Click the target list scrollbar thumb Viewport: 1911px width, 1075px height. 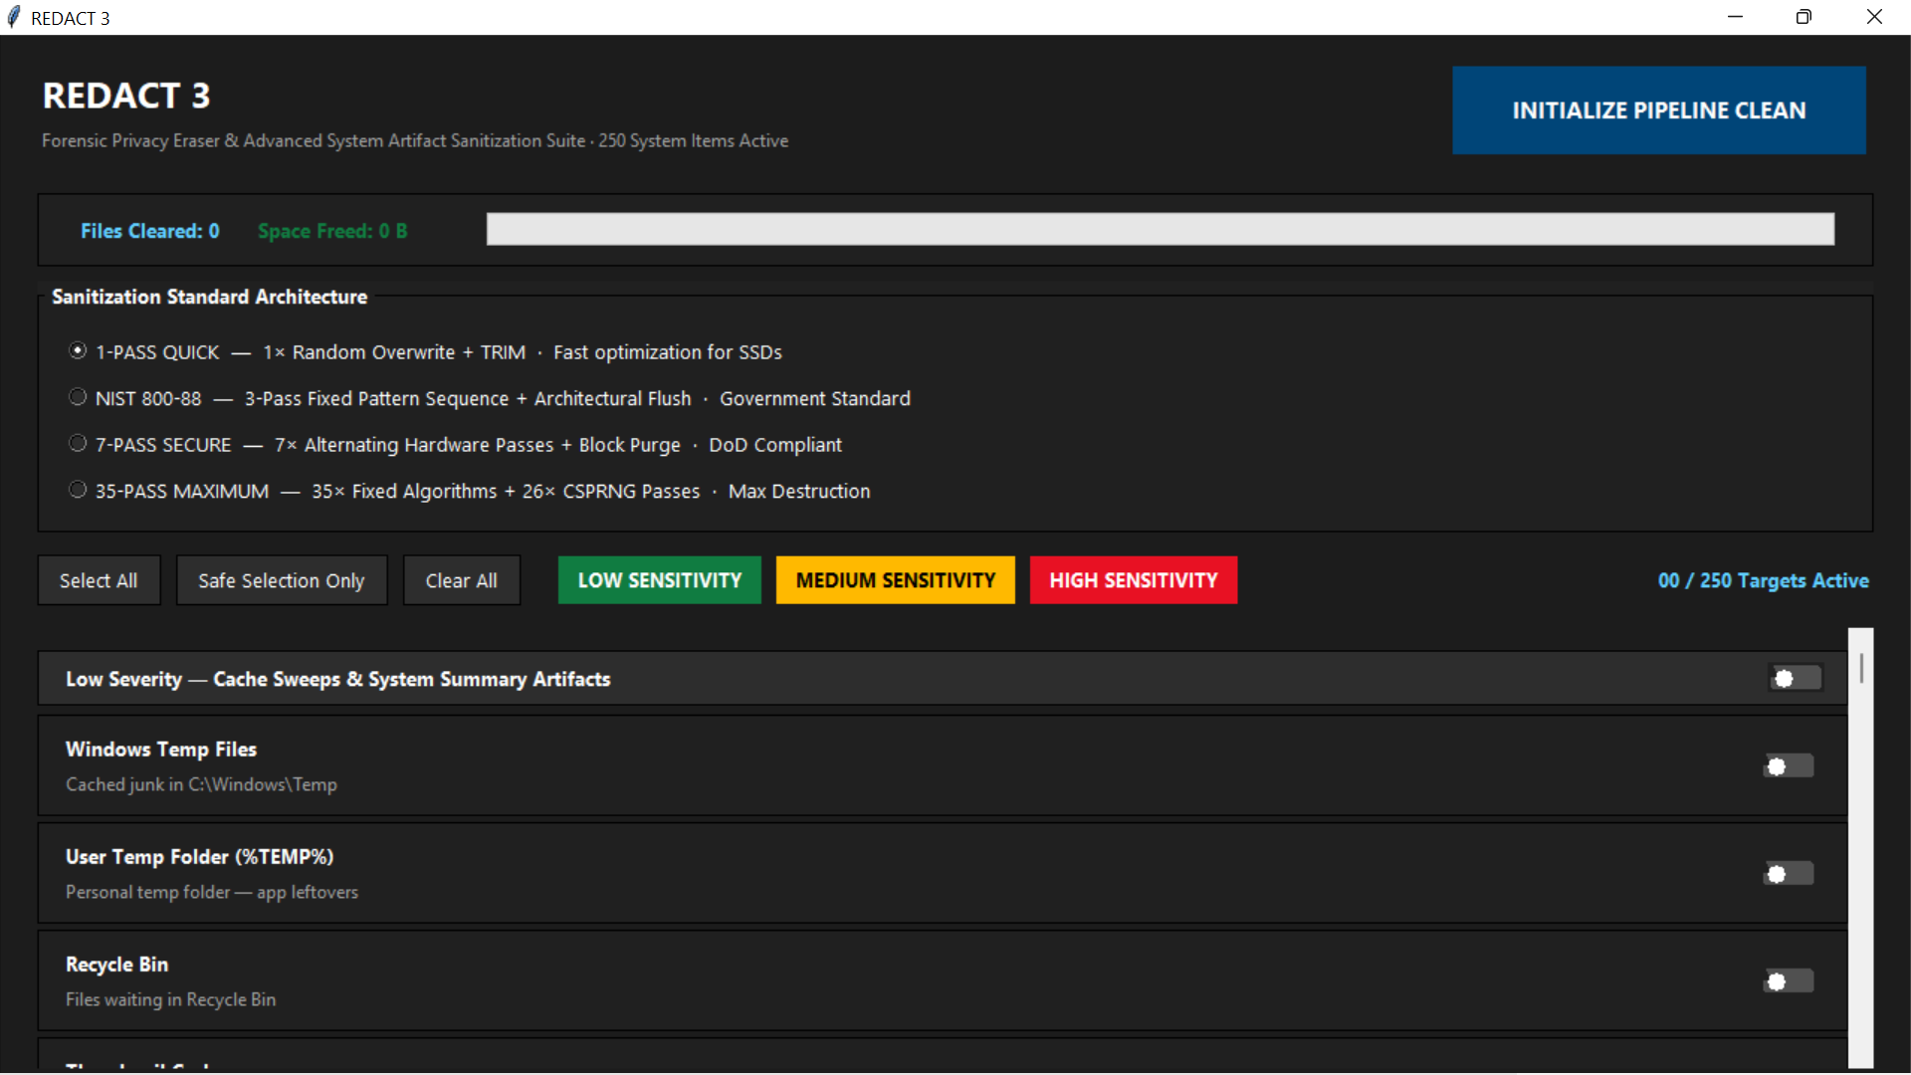[x=1861, y=667]
